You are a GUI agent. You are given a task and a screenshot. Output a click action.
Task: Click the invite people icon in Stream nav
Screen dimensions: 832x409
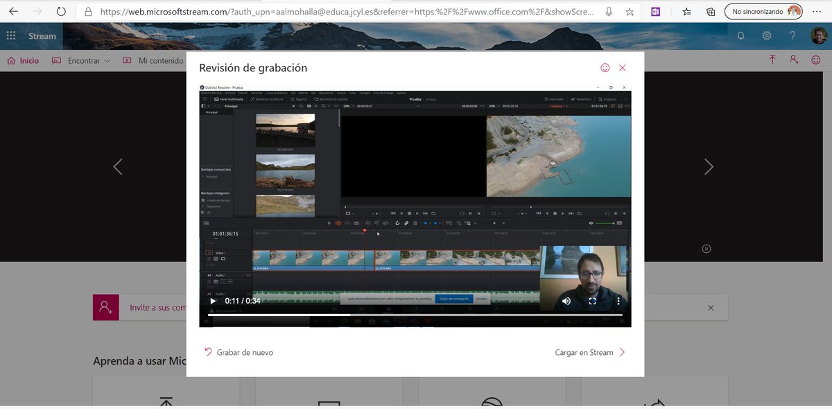pyautogui.click(x=795, y=60)
